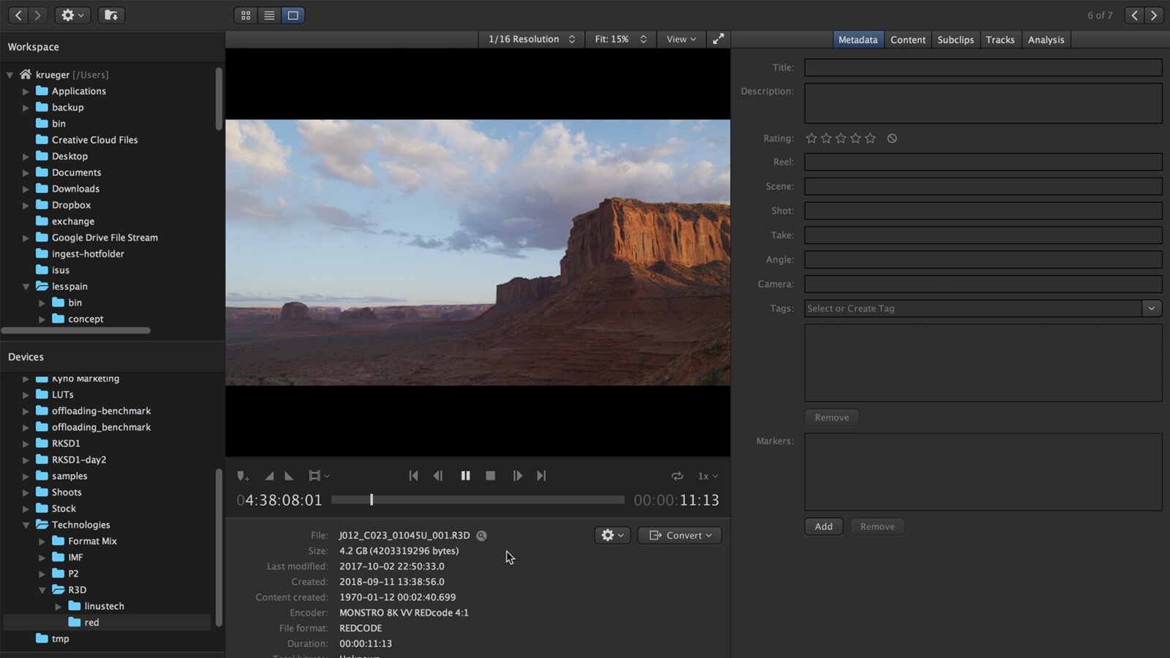Set in point icon
Viewport: 1170px width, 658px height.
click(x=269, y=476)
